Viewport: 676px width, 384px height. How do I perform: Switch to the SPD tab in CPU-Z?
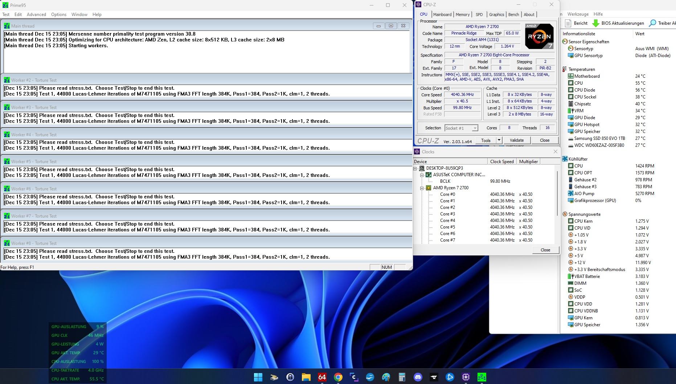[x=479, y=15]
